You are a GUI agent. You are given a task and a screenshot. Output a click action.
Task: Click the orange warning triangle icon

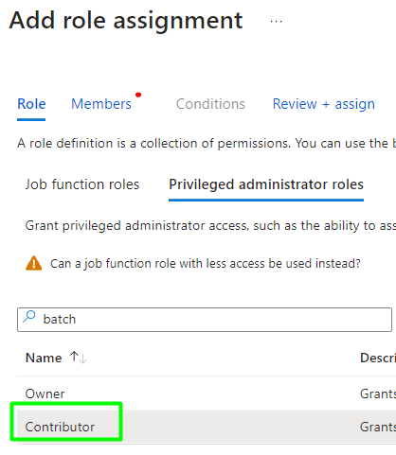pyautogui.click(x=33, y=263)
